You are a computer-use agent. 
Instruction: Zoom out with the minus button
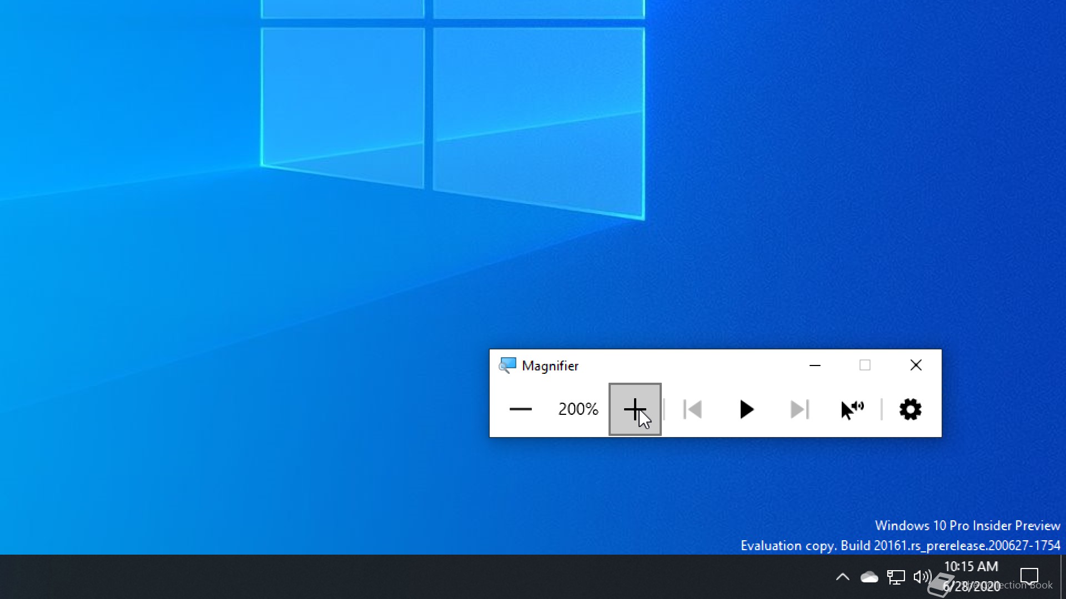pyautogui.click(x=520, y=409)
